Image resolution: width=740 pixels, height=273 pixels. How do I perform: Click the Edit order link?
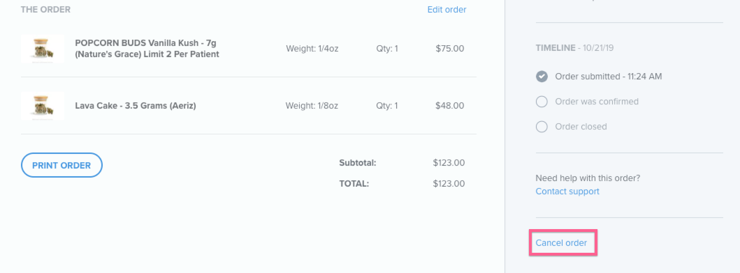pos(447,10)
